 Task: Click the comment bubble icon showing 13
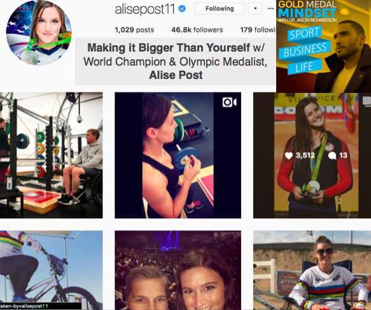pyautogui.click(x=332, y=155)
